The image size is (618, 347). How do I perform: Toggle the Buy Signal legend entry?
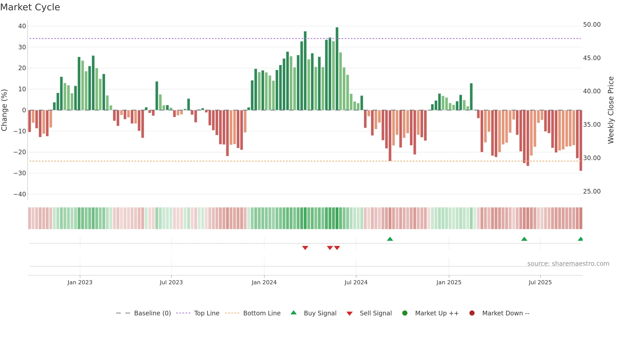[314, 313]
